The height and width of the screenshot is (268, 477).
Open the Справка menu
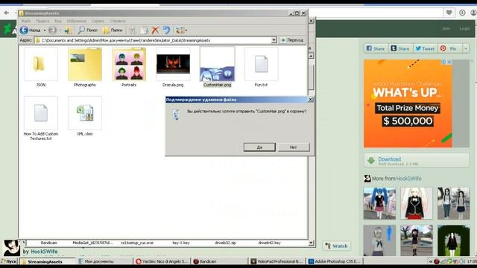point(118,21)
